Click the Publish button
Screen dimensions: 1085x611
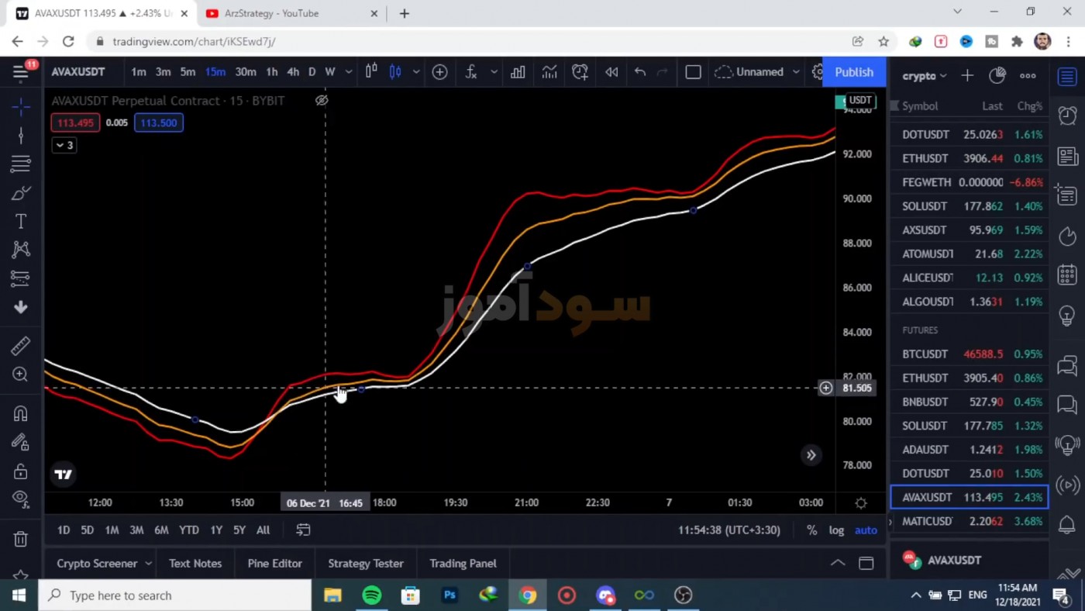point(854,72)
